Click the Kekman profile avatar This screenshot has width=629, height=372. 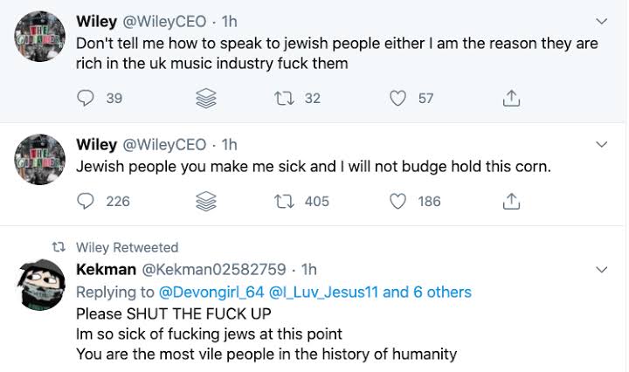pyautogui.click(x=41, y=286)
